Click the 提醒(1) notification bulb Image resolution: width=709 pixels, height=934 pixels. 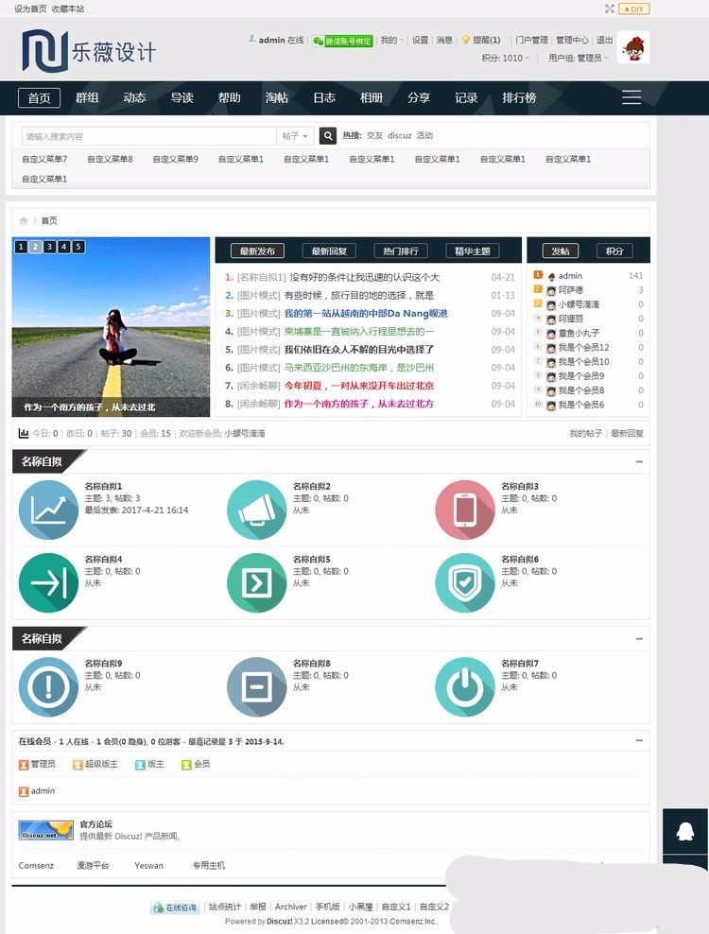pos(466,40)
